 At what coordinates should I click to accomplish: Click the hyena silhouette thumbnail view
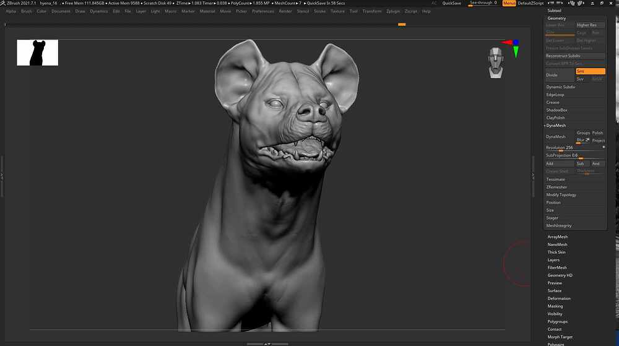point(38,53)
